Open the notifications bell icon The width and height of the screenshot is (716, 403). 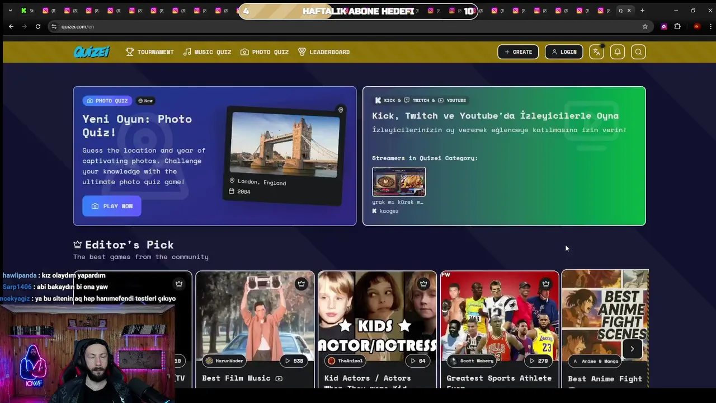[x=618, y=52]
